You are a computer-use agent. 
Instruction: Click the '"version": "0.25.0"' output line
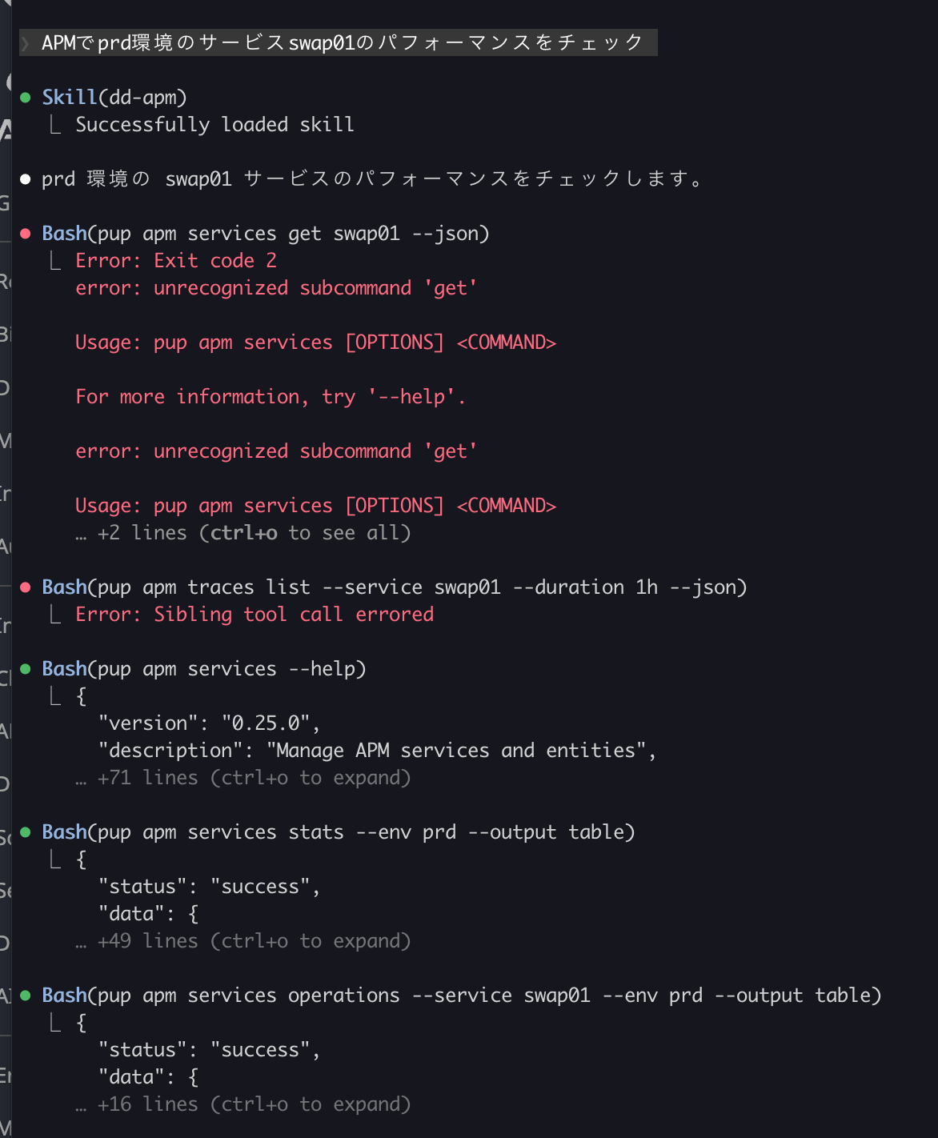click(209, 723)
